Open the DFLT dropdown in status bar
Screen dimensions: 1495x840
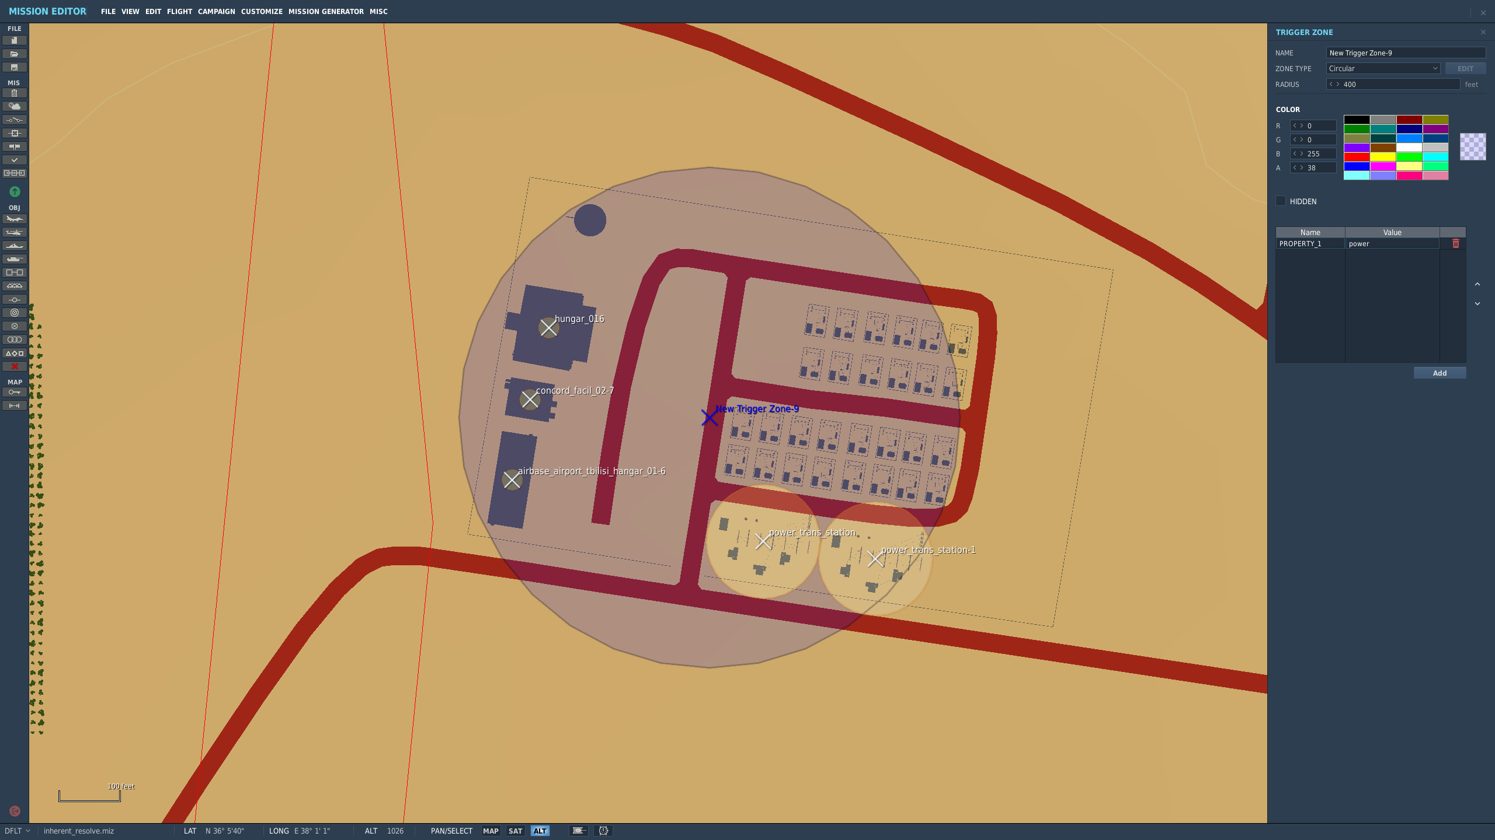(18, 831)
